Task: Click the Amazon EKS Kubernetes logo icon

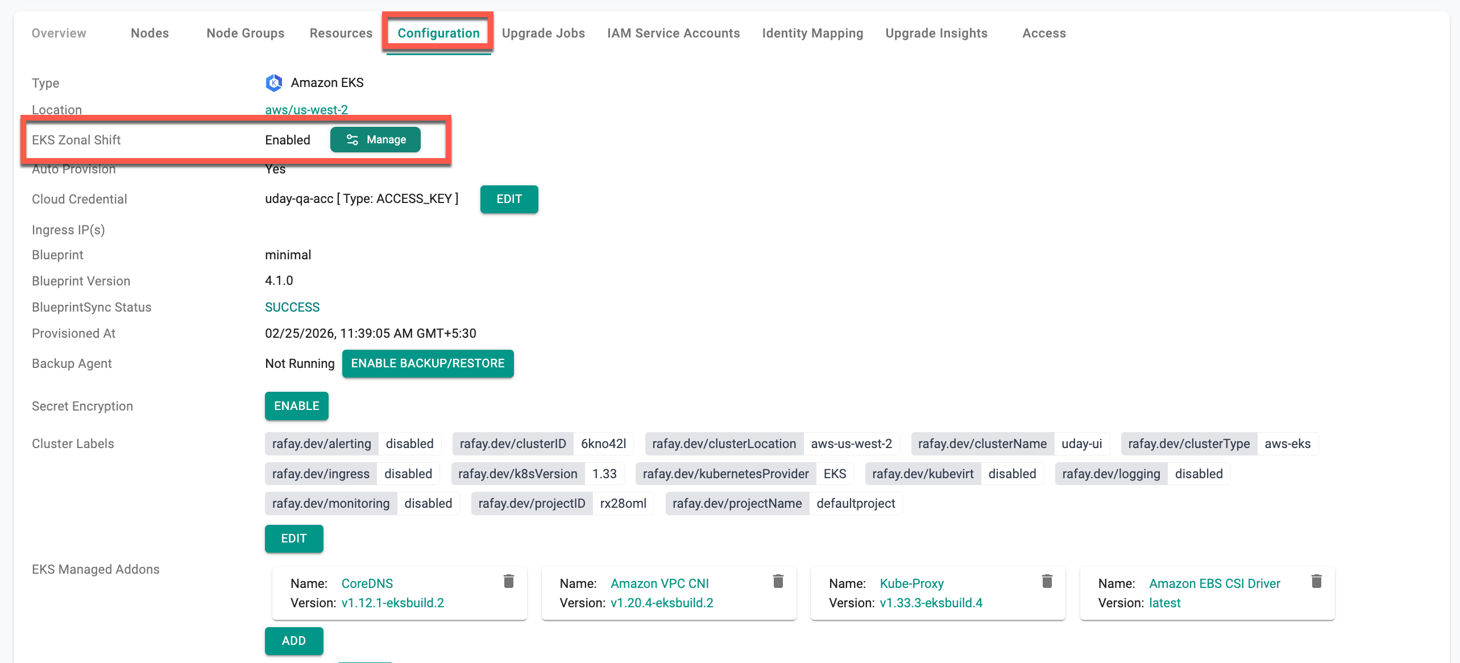Action: tap(273, 83)
